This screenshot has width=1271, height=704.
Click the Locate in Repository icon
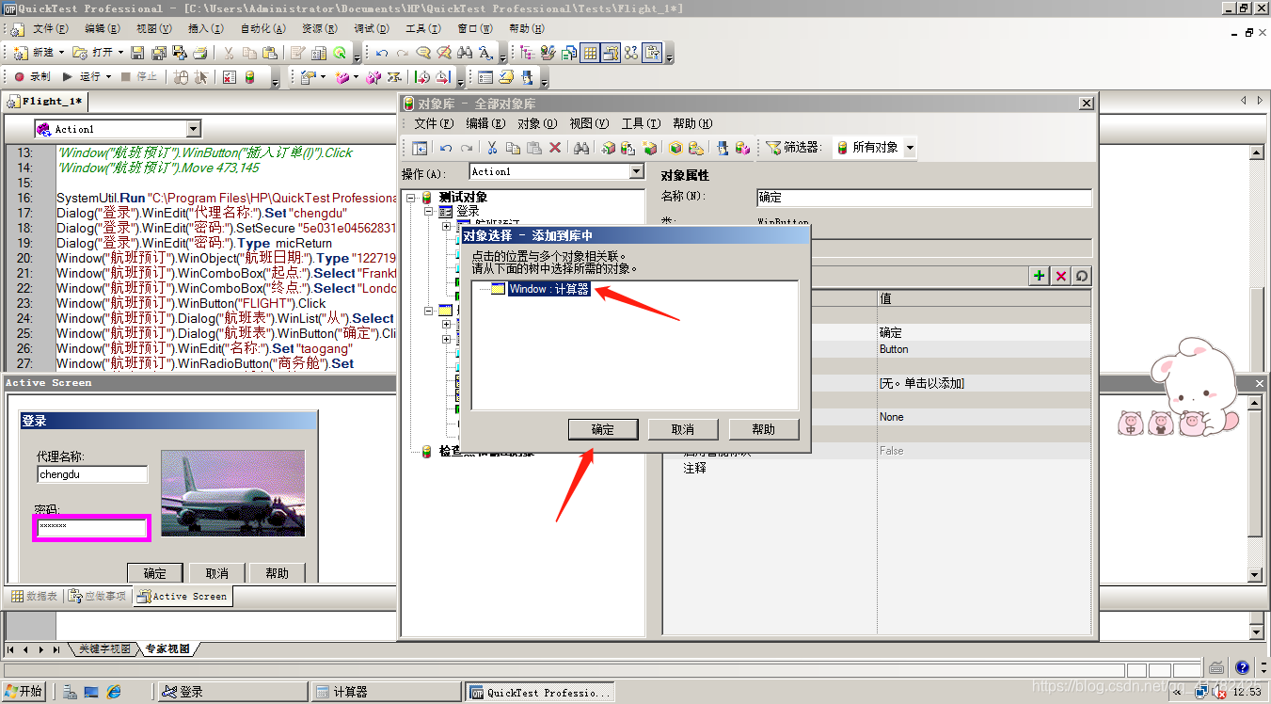tap(696, 148)
